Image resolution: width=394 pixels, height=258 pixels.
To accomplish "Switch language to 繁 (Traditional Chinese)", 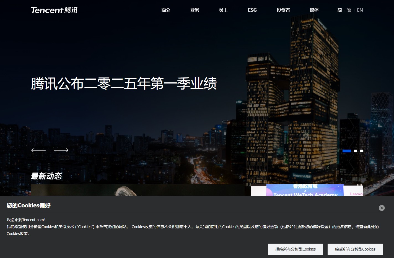I will [x=349, y=10].
